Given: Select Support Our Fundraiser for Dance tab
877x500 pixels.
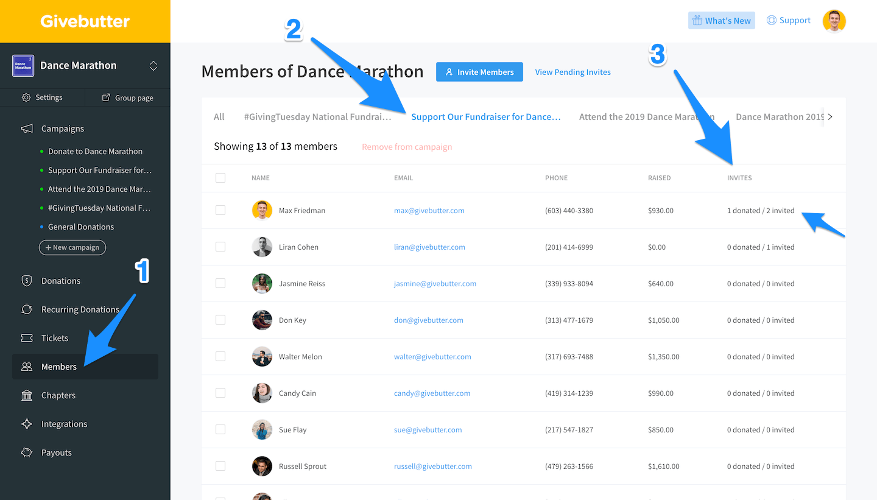Looking at the screenshot, I should click(486, 116).
